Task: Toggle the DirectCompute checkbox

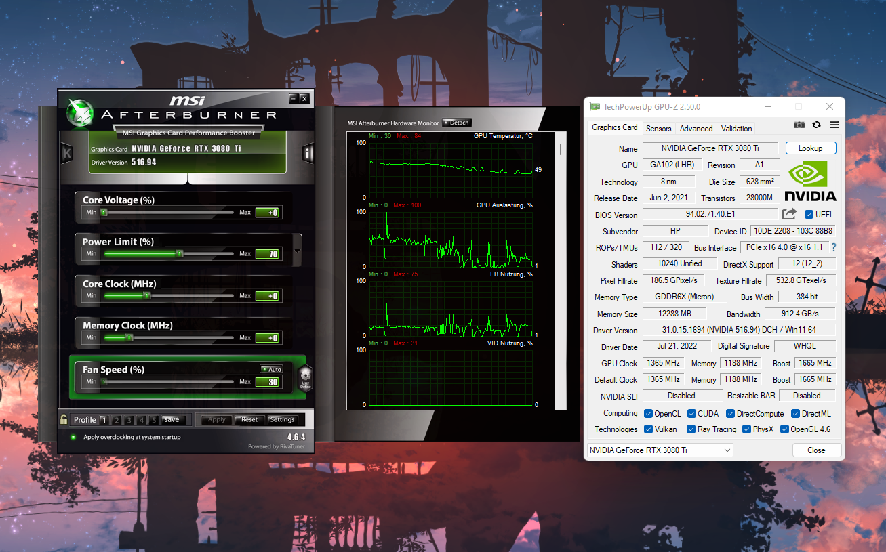Action: tap(730, 414)
